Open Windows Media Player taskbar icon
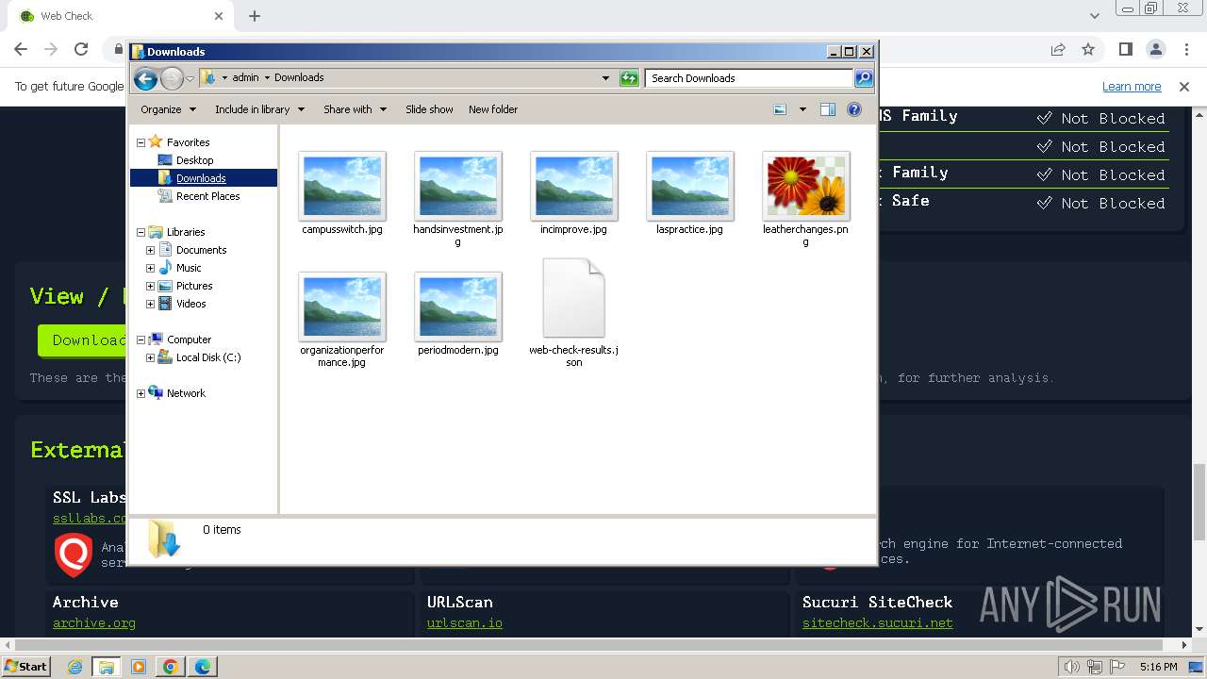Screen dimensions: 1207x679 pos(139,667)
